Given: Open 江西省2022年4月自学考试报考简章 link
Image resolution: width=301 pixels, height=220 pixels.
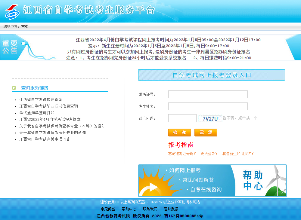Looking at the screenshot, I should (x=50, y=119).
